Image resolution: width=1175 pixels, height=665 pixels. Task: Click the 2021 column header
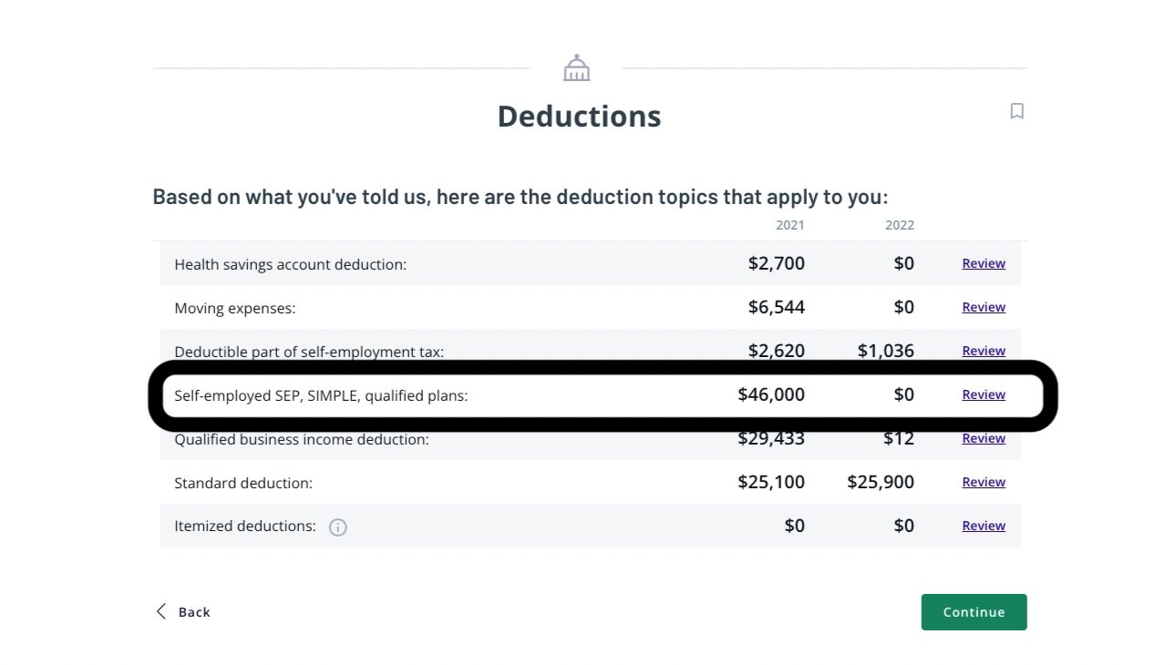[790, 225]
